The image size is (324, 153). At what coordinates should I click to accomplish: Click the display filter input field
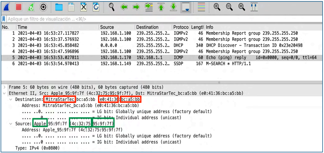[164, 19]
